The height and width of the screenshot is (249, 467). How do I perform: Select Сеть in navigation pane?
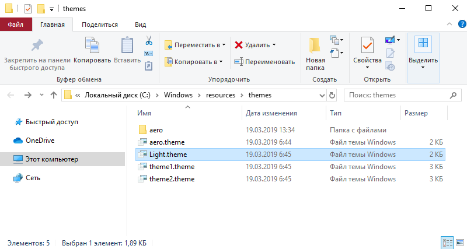[x=33, y=178]
